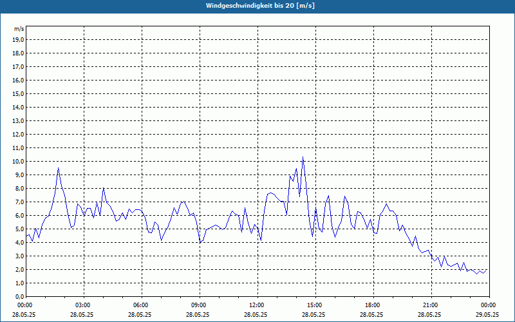Click the 6,0 y-axis label
This screenshot has width=515, height=322.
[20, 216]
